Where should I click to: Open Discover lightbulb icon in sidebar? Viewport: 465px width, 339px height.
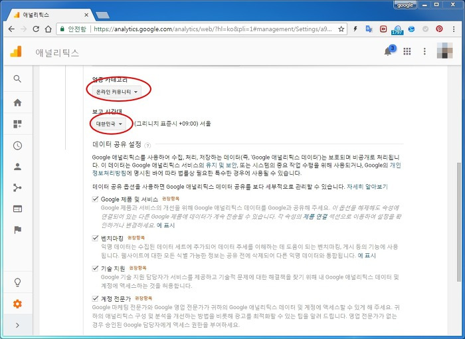pos(17,282)
